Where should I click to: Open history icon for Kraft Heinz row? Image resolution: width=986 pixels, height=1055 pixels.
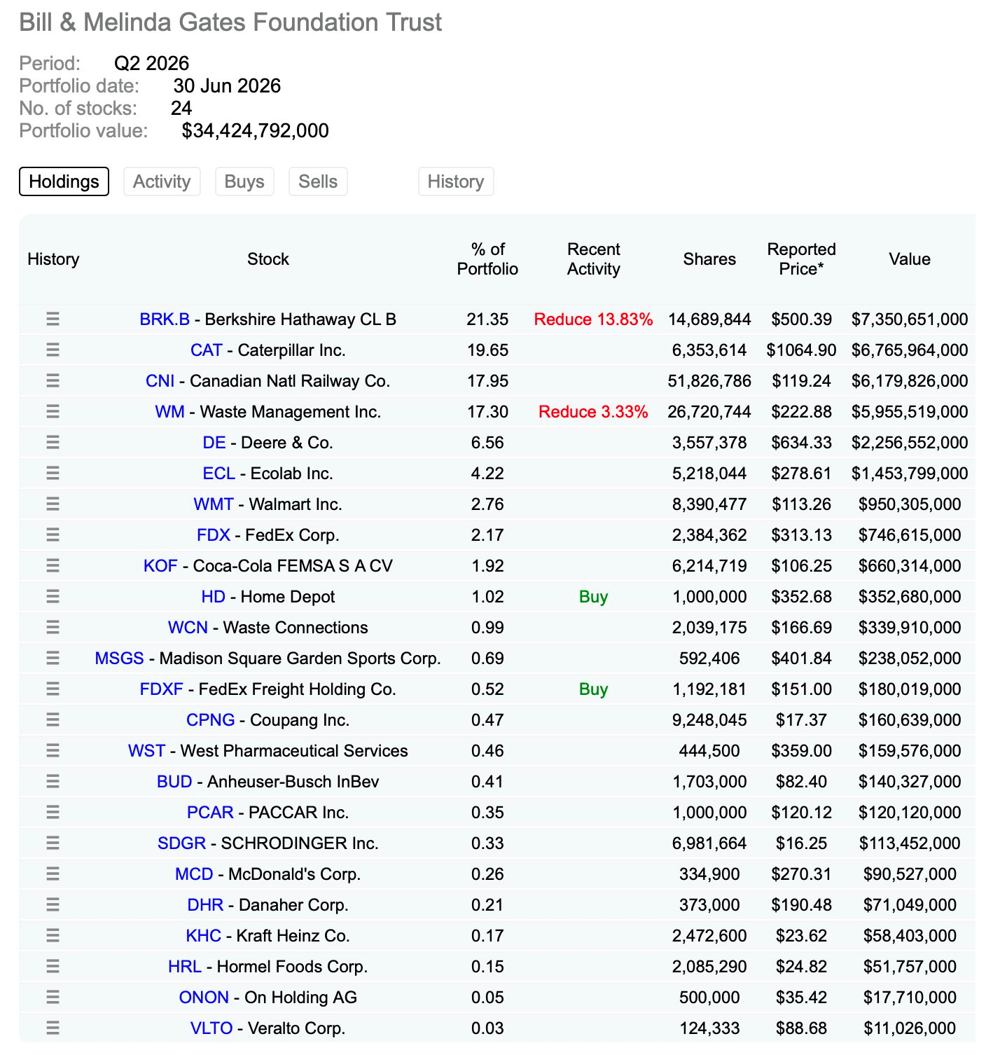pyautogui.click(x=53, y=936)
